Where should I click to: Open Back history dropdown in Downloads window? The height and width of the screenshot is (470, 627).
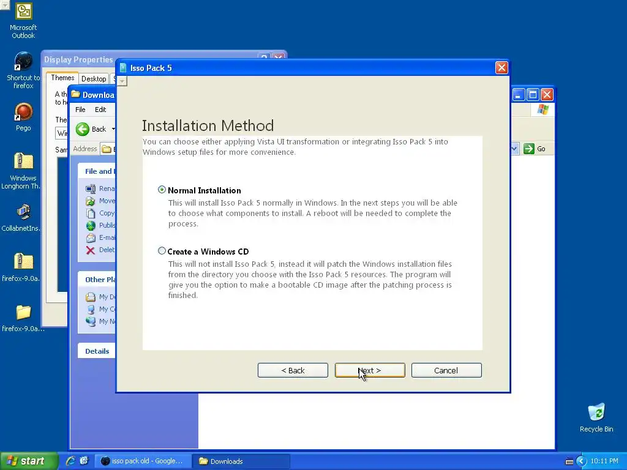[113, 129]
